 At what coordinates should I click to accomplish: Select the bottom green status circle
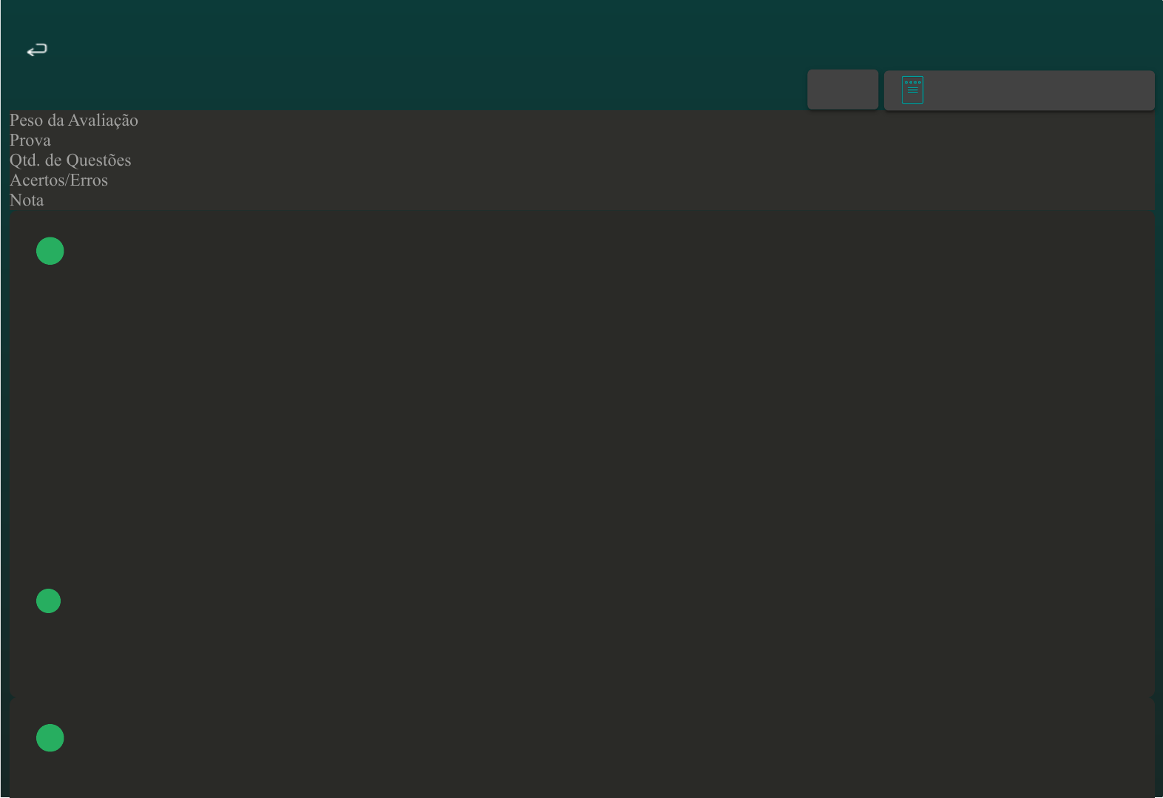point(50,738)
